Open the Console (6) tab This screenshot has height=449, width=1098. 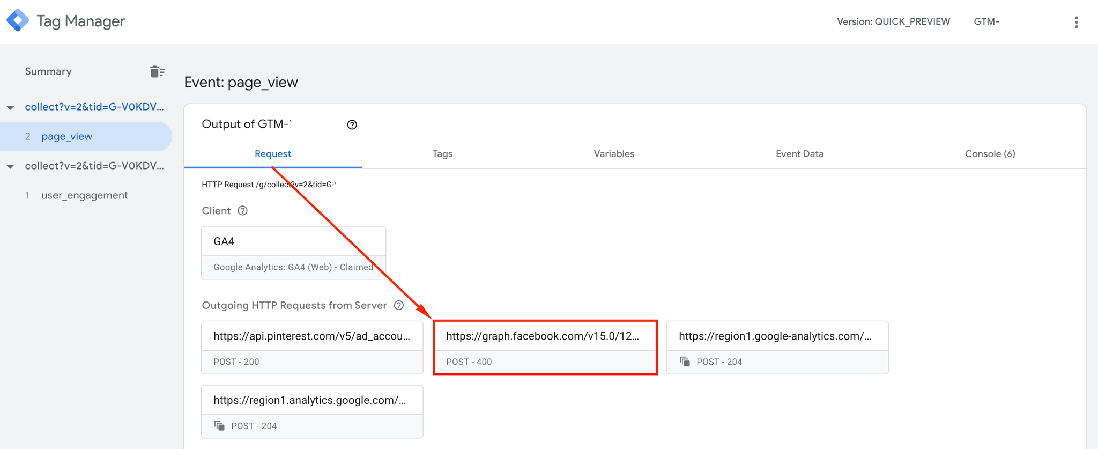point(990,154)
